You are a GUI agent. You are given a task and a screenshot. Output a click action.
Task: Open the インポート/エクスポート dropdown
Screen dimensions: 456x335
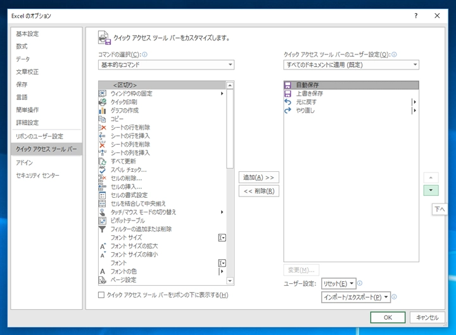(356, 297)
